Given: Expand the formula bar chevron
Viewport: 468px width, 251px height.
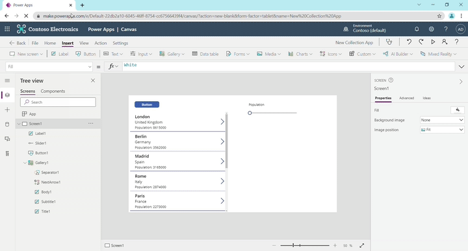Looking at the screenshot, I should coord(461,67).
